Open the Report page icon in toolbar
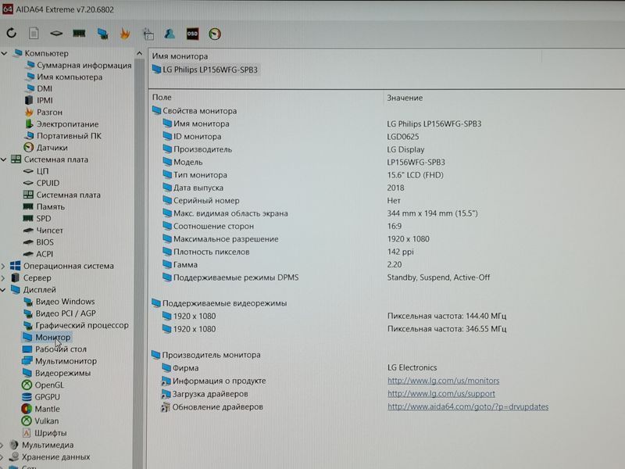 coord(34,34)
